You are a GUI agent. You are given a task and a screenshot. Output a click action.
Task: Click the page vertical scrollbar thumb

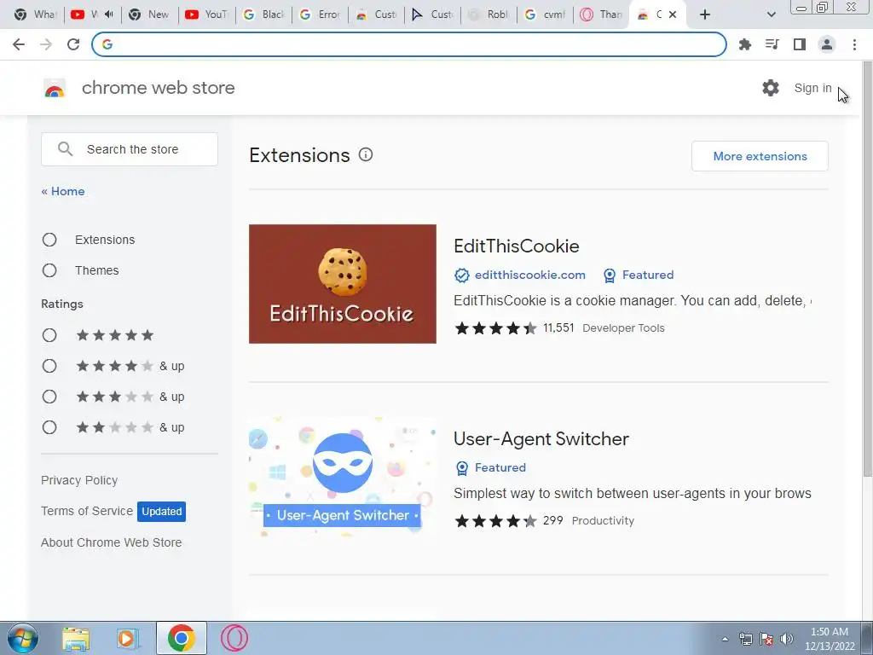(x=867, y=270)
